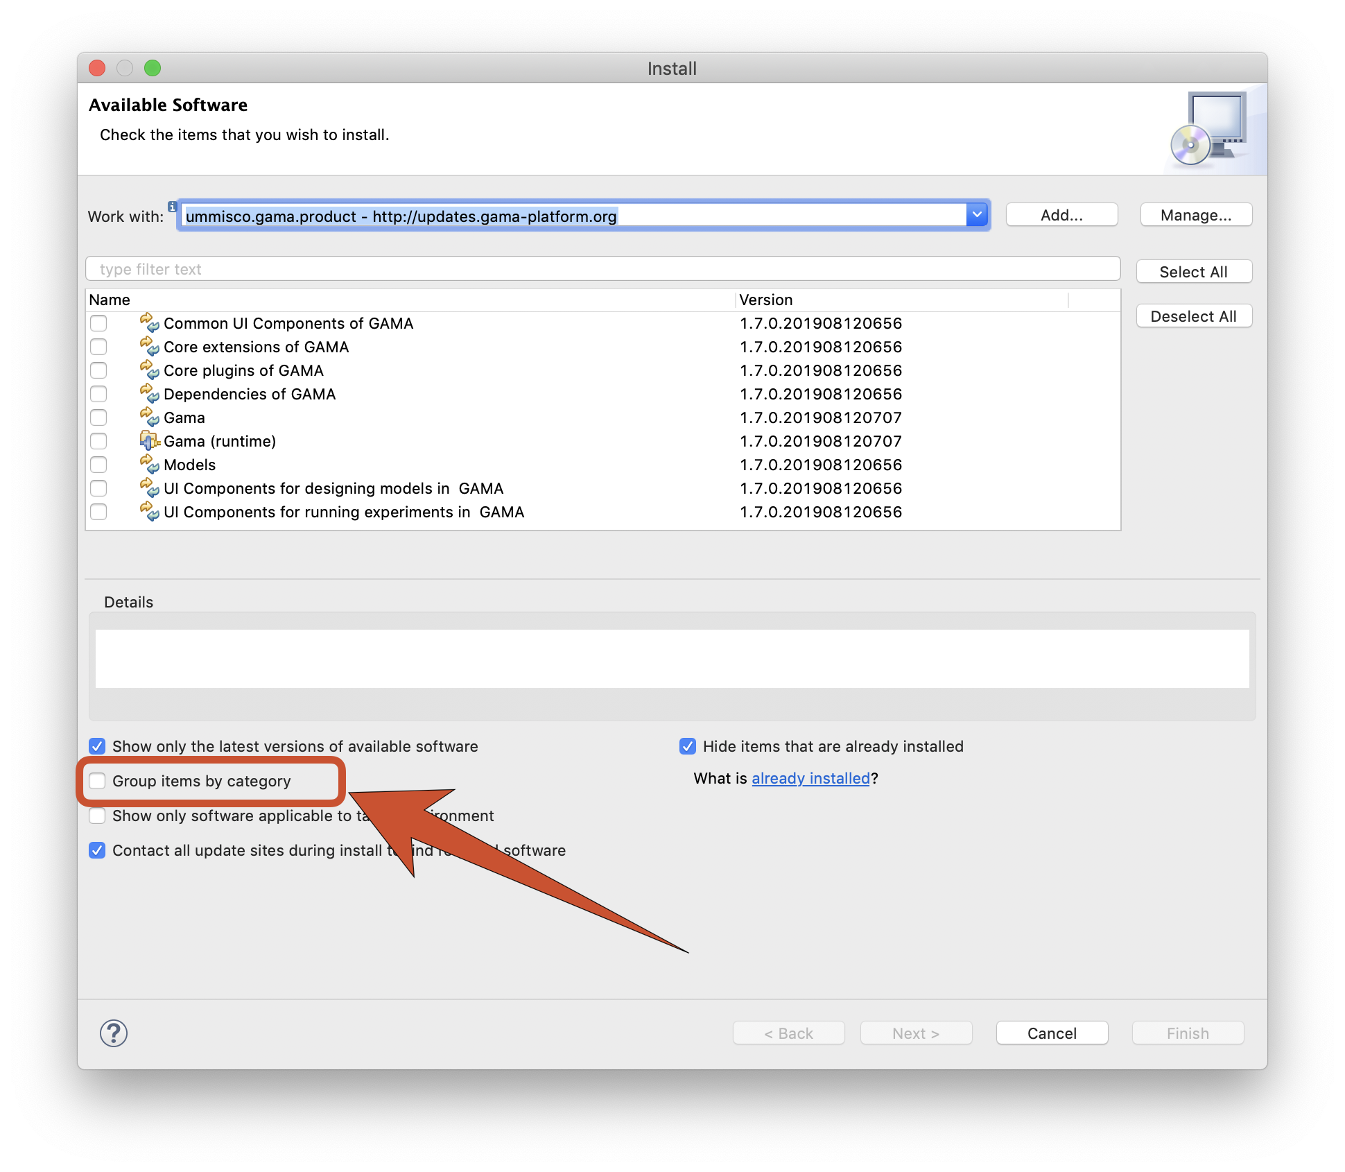The height and width of the screenshot is (1172, 1345).
Task: Select Core plugins of GAMA row text
Action: (x=244, y=370)
